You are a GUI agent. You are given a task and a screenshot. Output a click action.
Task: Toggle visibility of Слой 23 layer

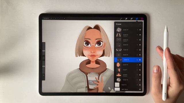point(140,45)
